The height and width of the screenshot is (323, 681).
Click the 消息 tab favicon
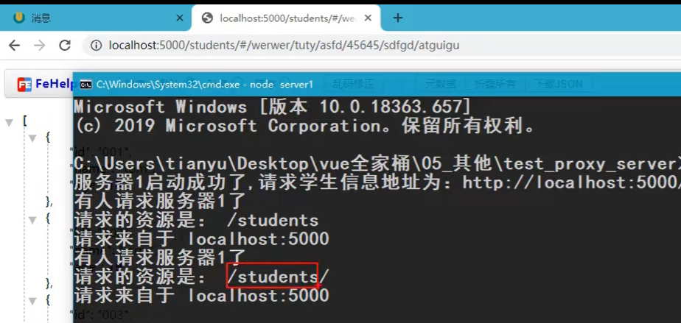pos(18,18)
